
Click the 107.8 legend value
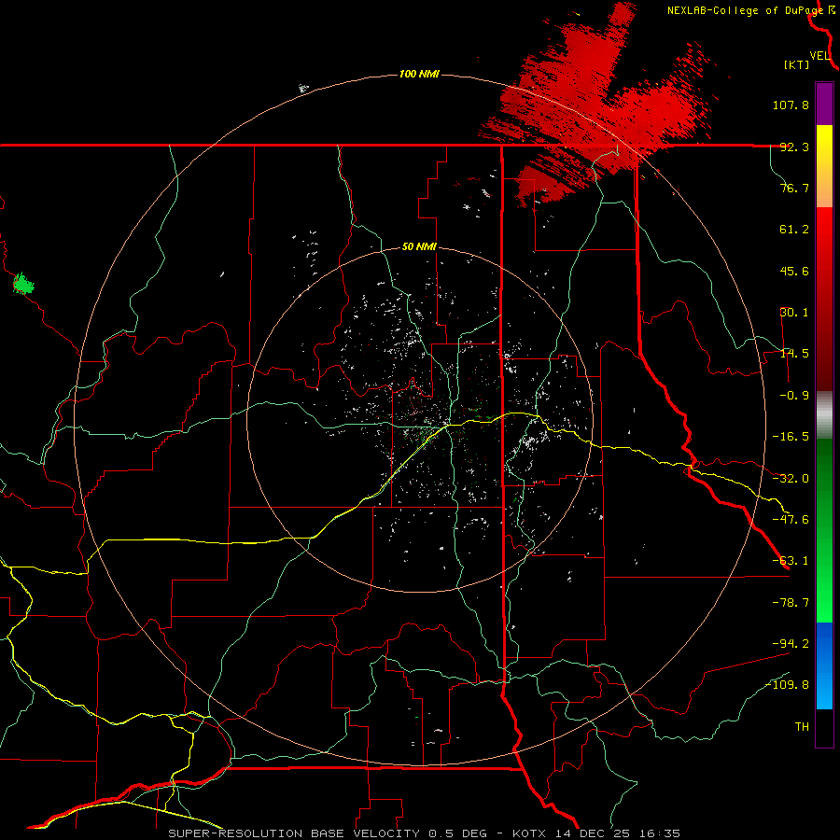coord(791,105)
